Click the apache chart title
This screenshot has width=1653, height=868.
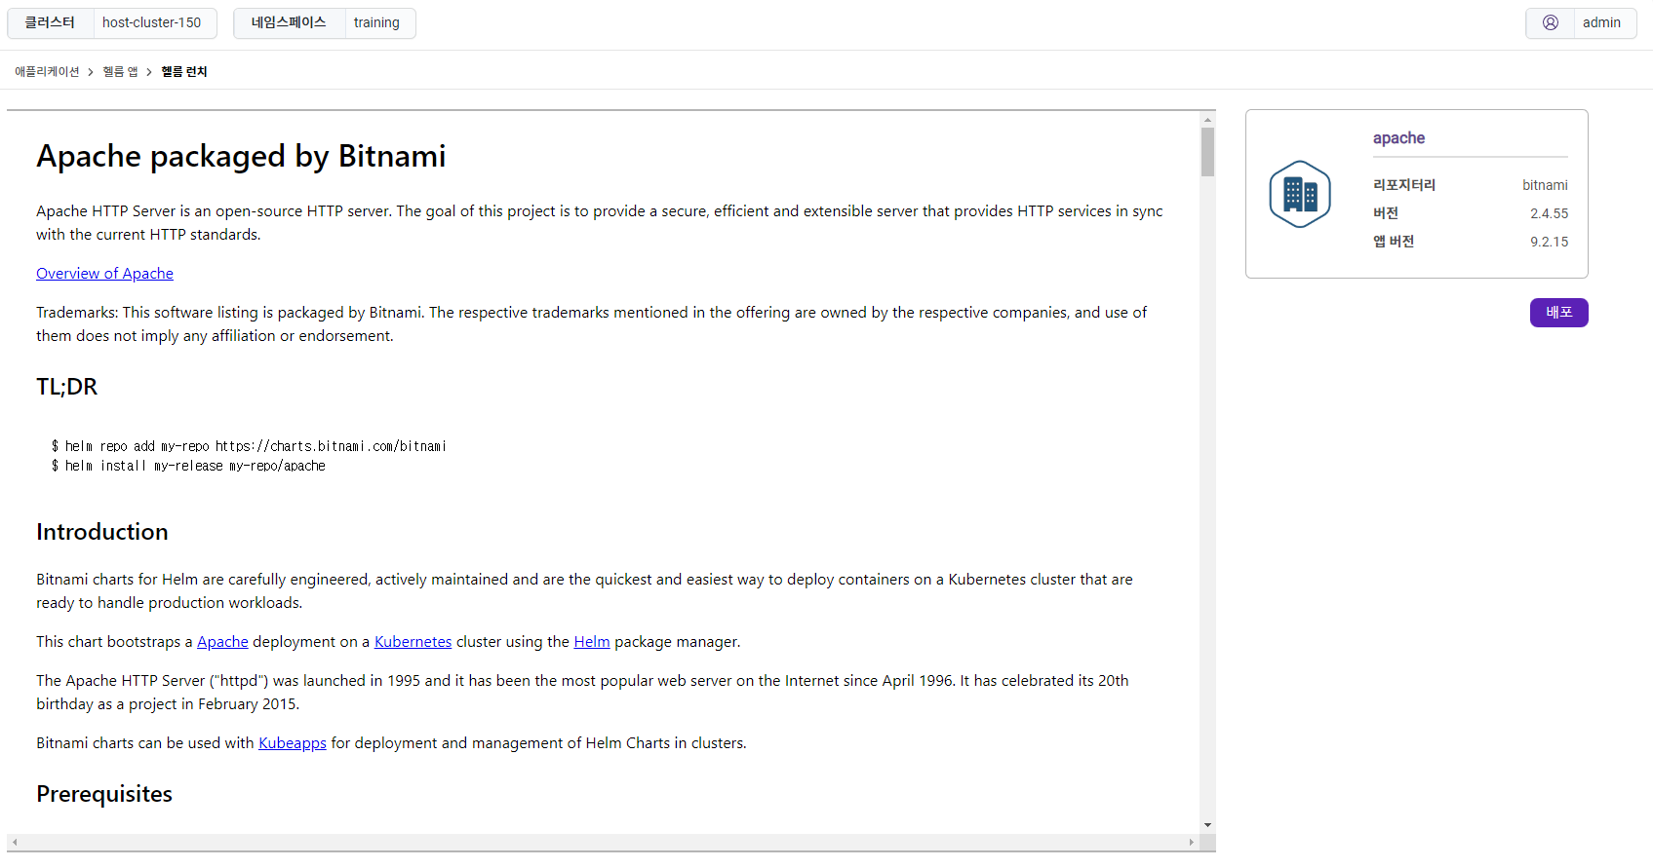(1398, 138)
